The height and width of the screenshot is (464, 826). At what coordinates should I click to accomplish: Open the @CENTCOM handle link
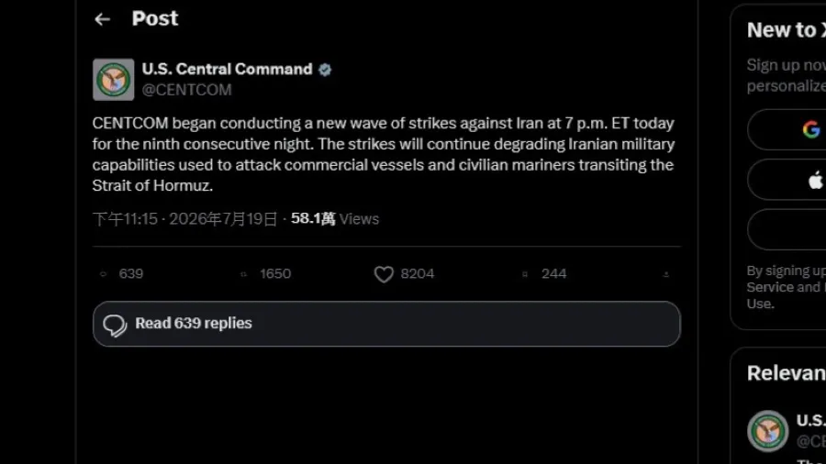pyautogui.click(x=186, y=90)
